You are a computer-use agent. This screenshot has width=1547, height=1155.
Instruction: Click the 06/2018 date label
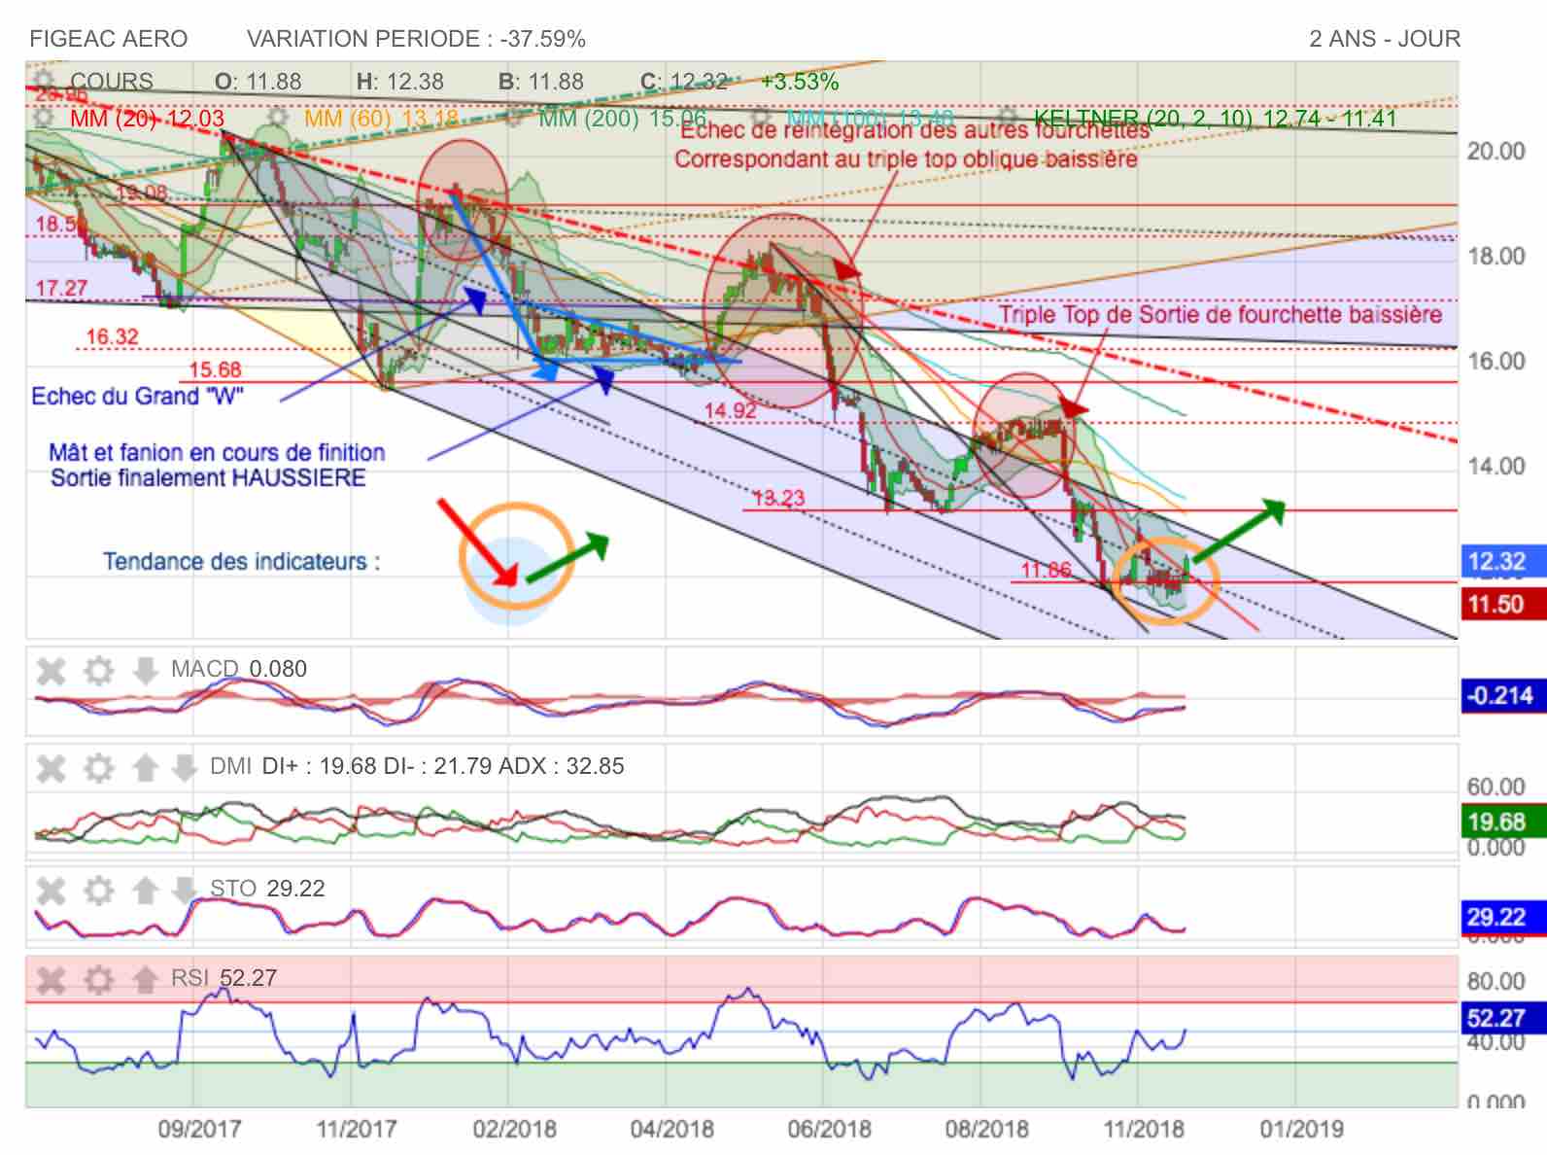coord(829,1129)
